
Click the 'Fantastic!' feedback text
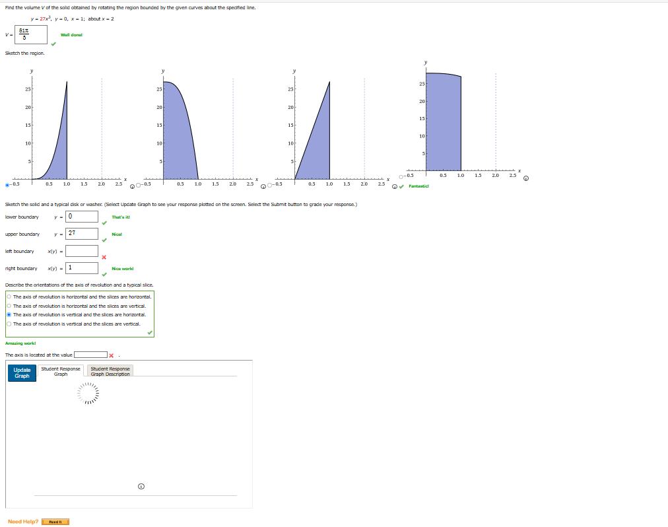point(418,186)
